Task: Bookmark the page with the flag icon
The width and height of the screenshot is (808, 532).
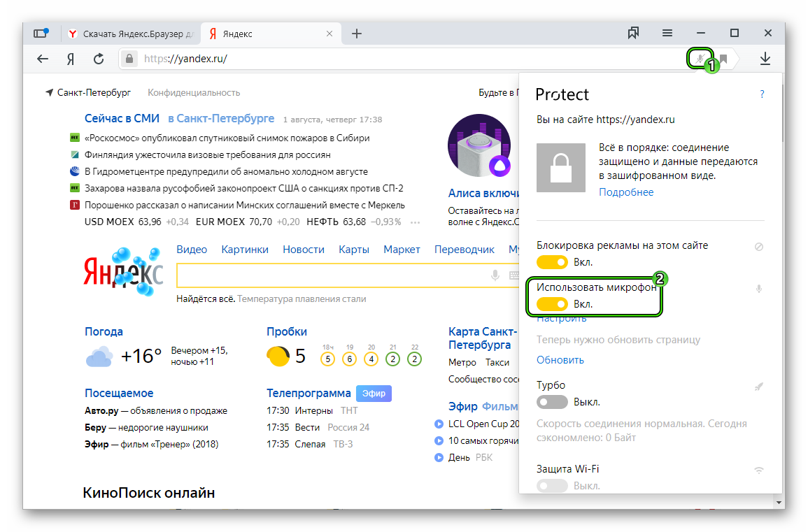Action: coord(723,59)
